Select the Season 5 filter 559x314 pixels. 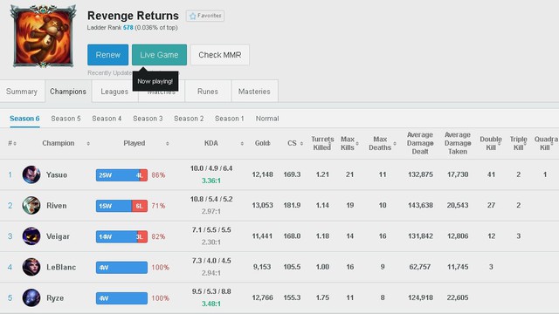coord(66,119)
